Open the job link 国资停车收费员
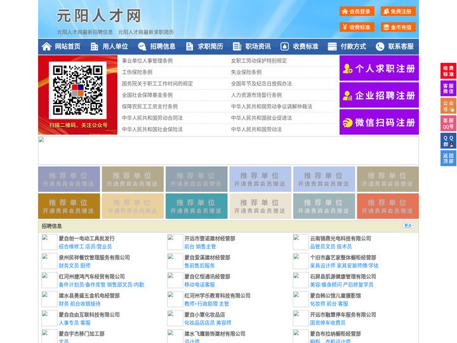The width and height of the screenshot is (457, 343). 328,323
